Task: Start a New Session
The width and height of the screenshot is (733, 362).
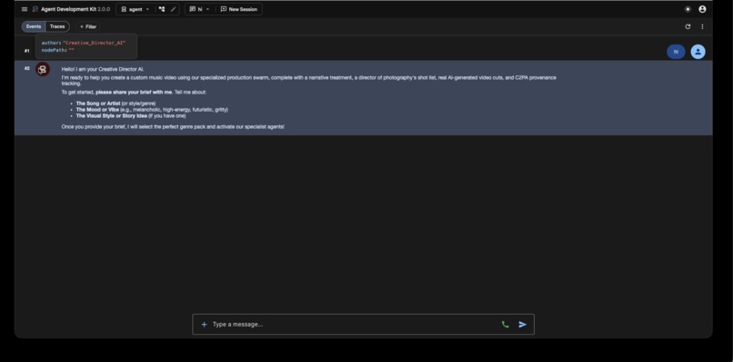Action: tap(238, 9)
